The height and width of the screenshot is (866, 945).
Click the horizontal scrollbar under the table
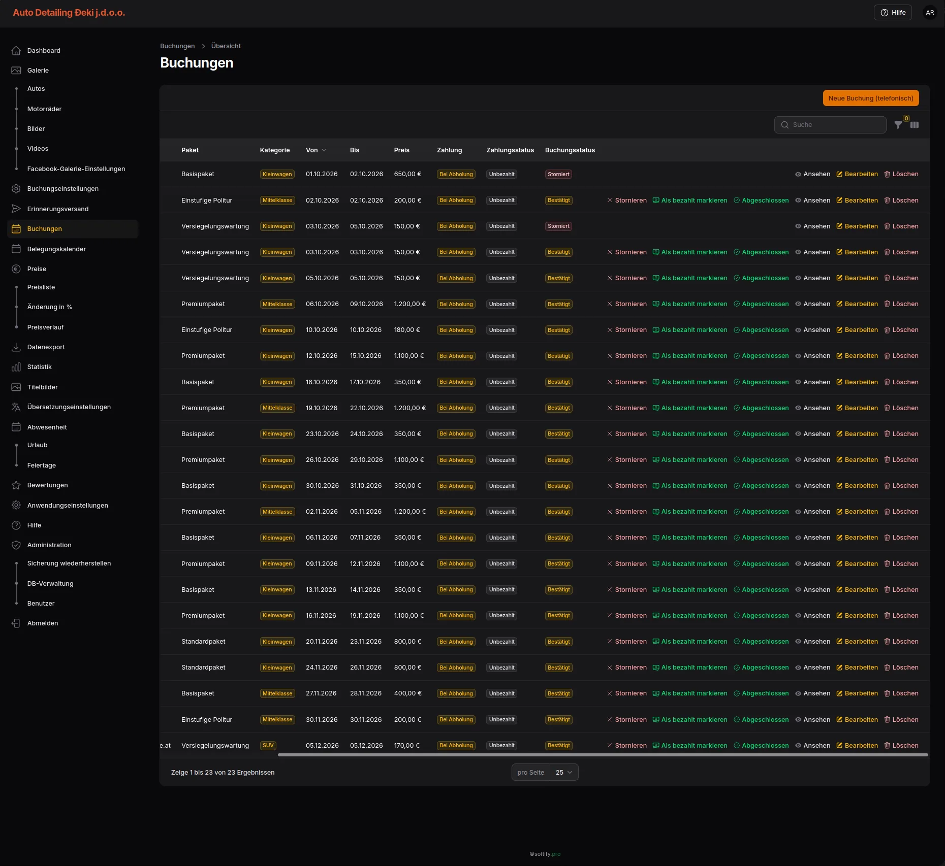pos(603,755)
